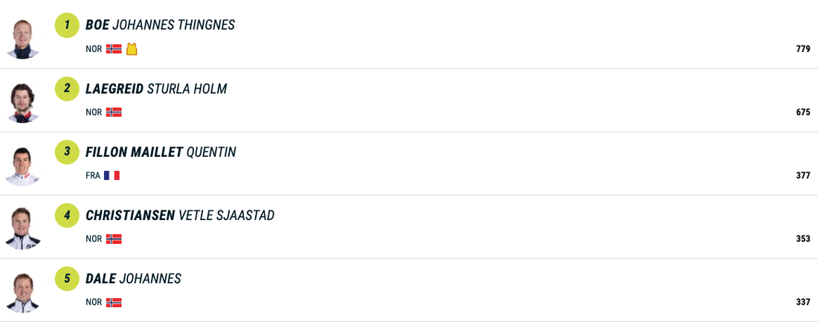
Task: Click the rank 5 circle badge
Action: click(67, 279)
